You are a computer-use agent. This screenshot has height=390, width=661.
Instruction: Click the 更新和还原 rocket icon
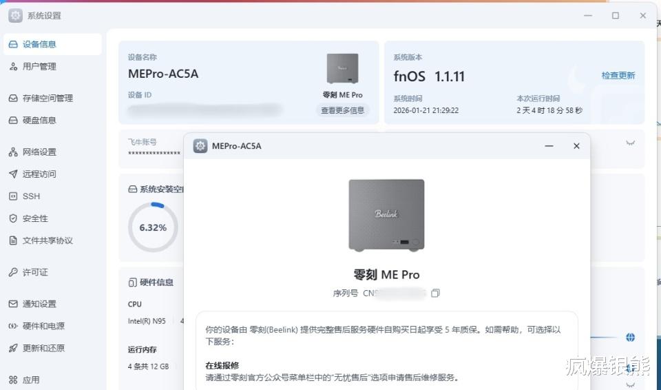[x=13, y=348]
